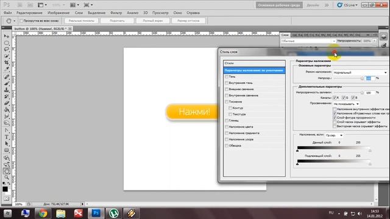The width and height of the screenshot is (390, 219).
Task: Toggle Quick Mask mode icon
Action: click(x=7, y=199)
